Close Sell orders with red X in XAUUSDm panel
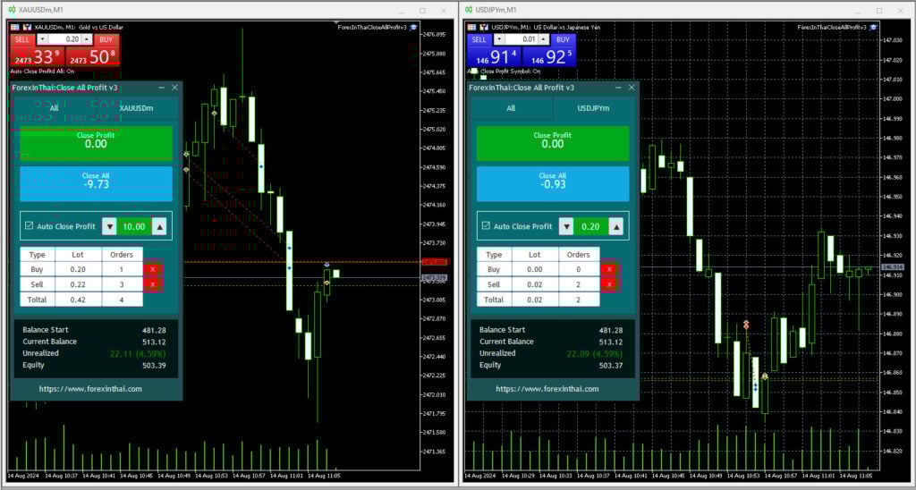 click(152, 284)
